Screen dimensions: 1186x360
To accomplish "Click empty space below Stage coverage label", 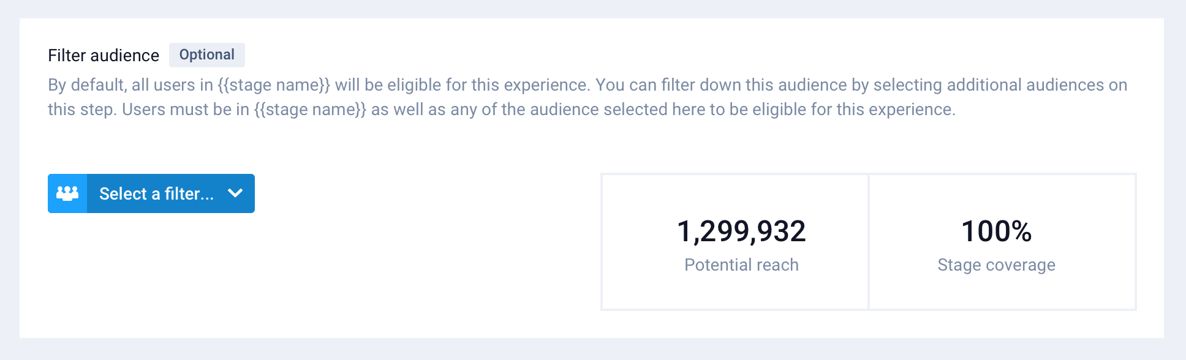I will [996, 291].
